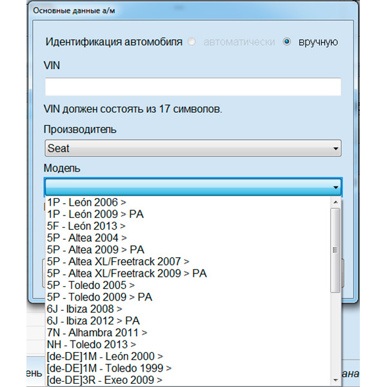This screenshot has width=387, height=387.
Task: Select '5P - Toledo 2009 > PA' entry
Action: (188, 297)
